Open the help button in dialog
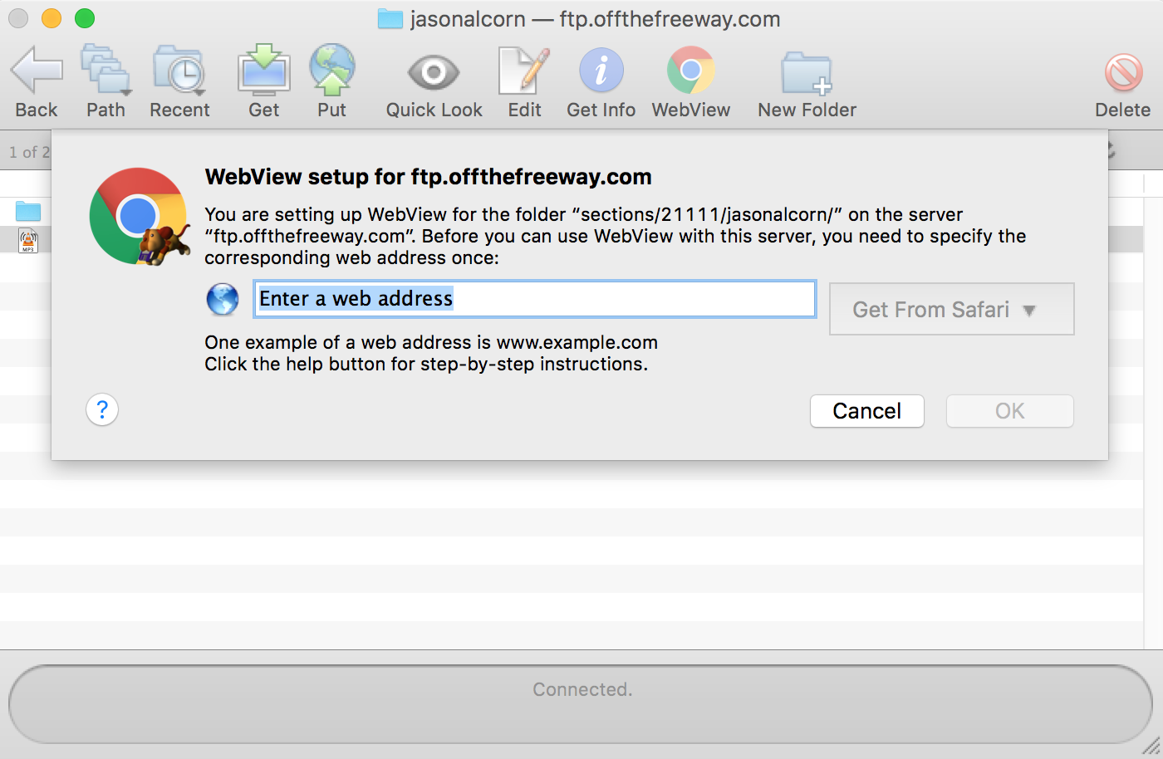The height and width of the screenshot is (759, 1163). [102, 409]
